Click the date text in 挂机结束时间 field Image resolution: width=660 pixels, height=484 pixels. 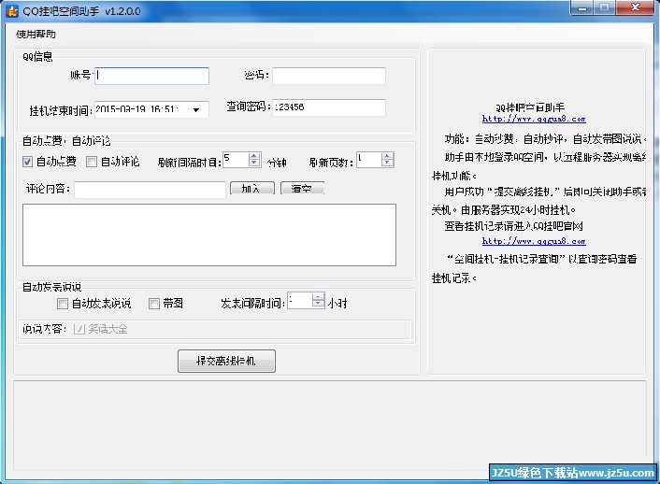click(x=137, y=109)
